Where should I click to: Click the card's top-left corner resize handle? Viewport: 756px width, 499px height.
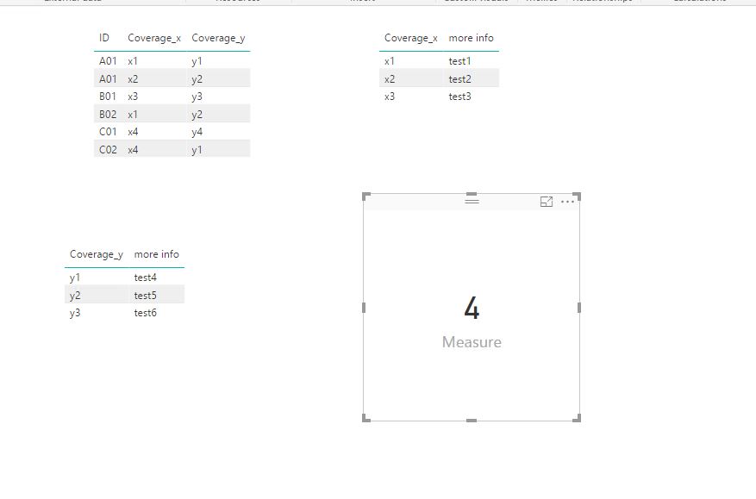pos(366,196)
